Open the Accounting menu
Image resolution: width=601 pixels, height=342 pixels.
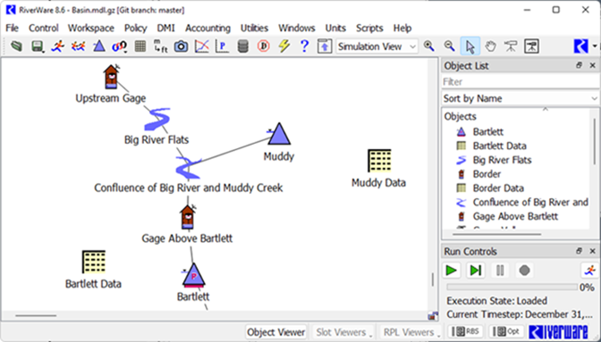[x=207, y=28]
